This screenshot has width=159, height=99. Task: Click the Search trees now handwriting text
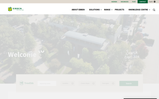pyautogui.click(x=132, y=54)
